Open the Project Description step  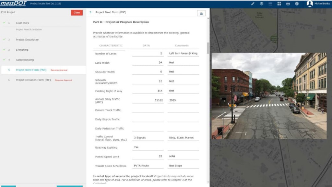point(28,40)
